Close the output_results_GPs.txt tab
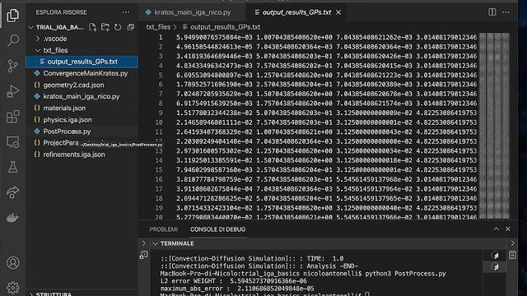The height and width of the screenshot is (296, 527). point(338,12)
